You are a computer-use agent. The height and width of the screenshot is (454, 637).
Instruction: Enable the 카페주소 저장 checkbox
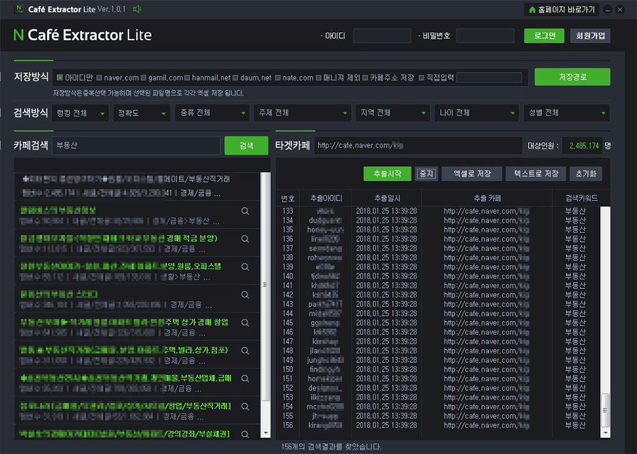pyautogui.click(x=365, y=78)
